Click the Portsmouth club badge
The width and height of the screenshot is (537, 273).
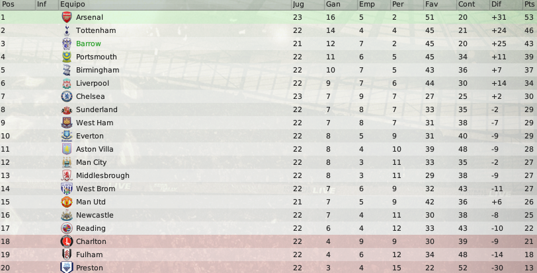pyautogui.click(x=67, y=57)
